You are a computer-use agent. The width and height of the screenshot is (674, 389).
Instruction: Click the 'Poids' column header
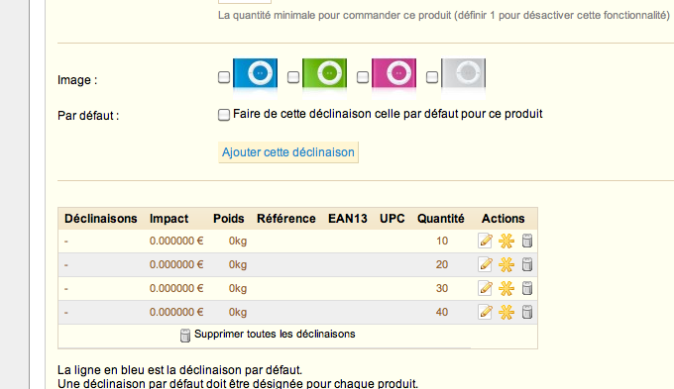pyautogui.click(x=229, y=219)
